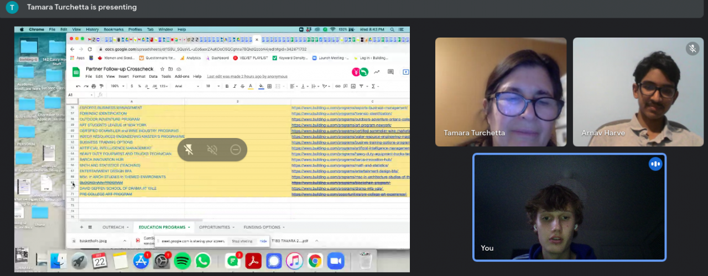Toggle strikethrough formatting in Sheets

pos(242,86)
